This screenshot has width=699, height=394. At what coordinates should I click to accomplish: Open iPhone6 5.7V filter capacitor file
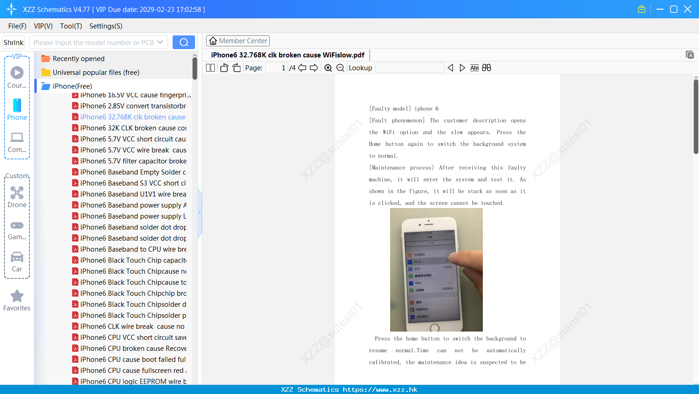(129, 161)
